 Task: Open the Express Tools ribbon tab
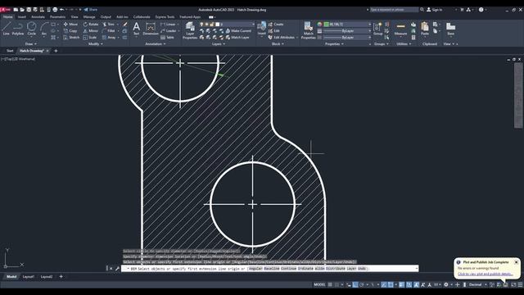pyautogui.click(x=165, y=16)
